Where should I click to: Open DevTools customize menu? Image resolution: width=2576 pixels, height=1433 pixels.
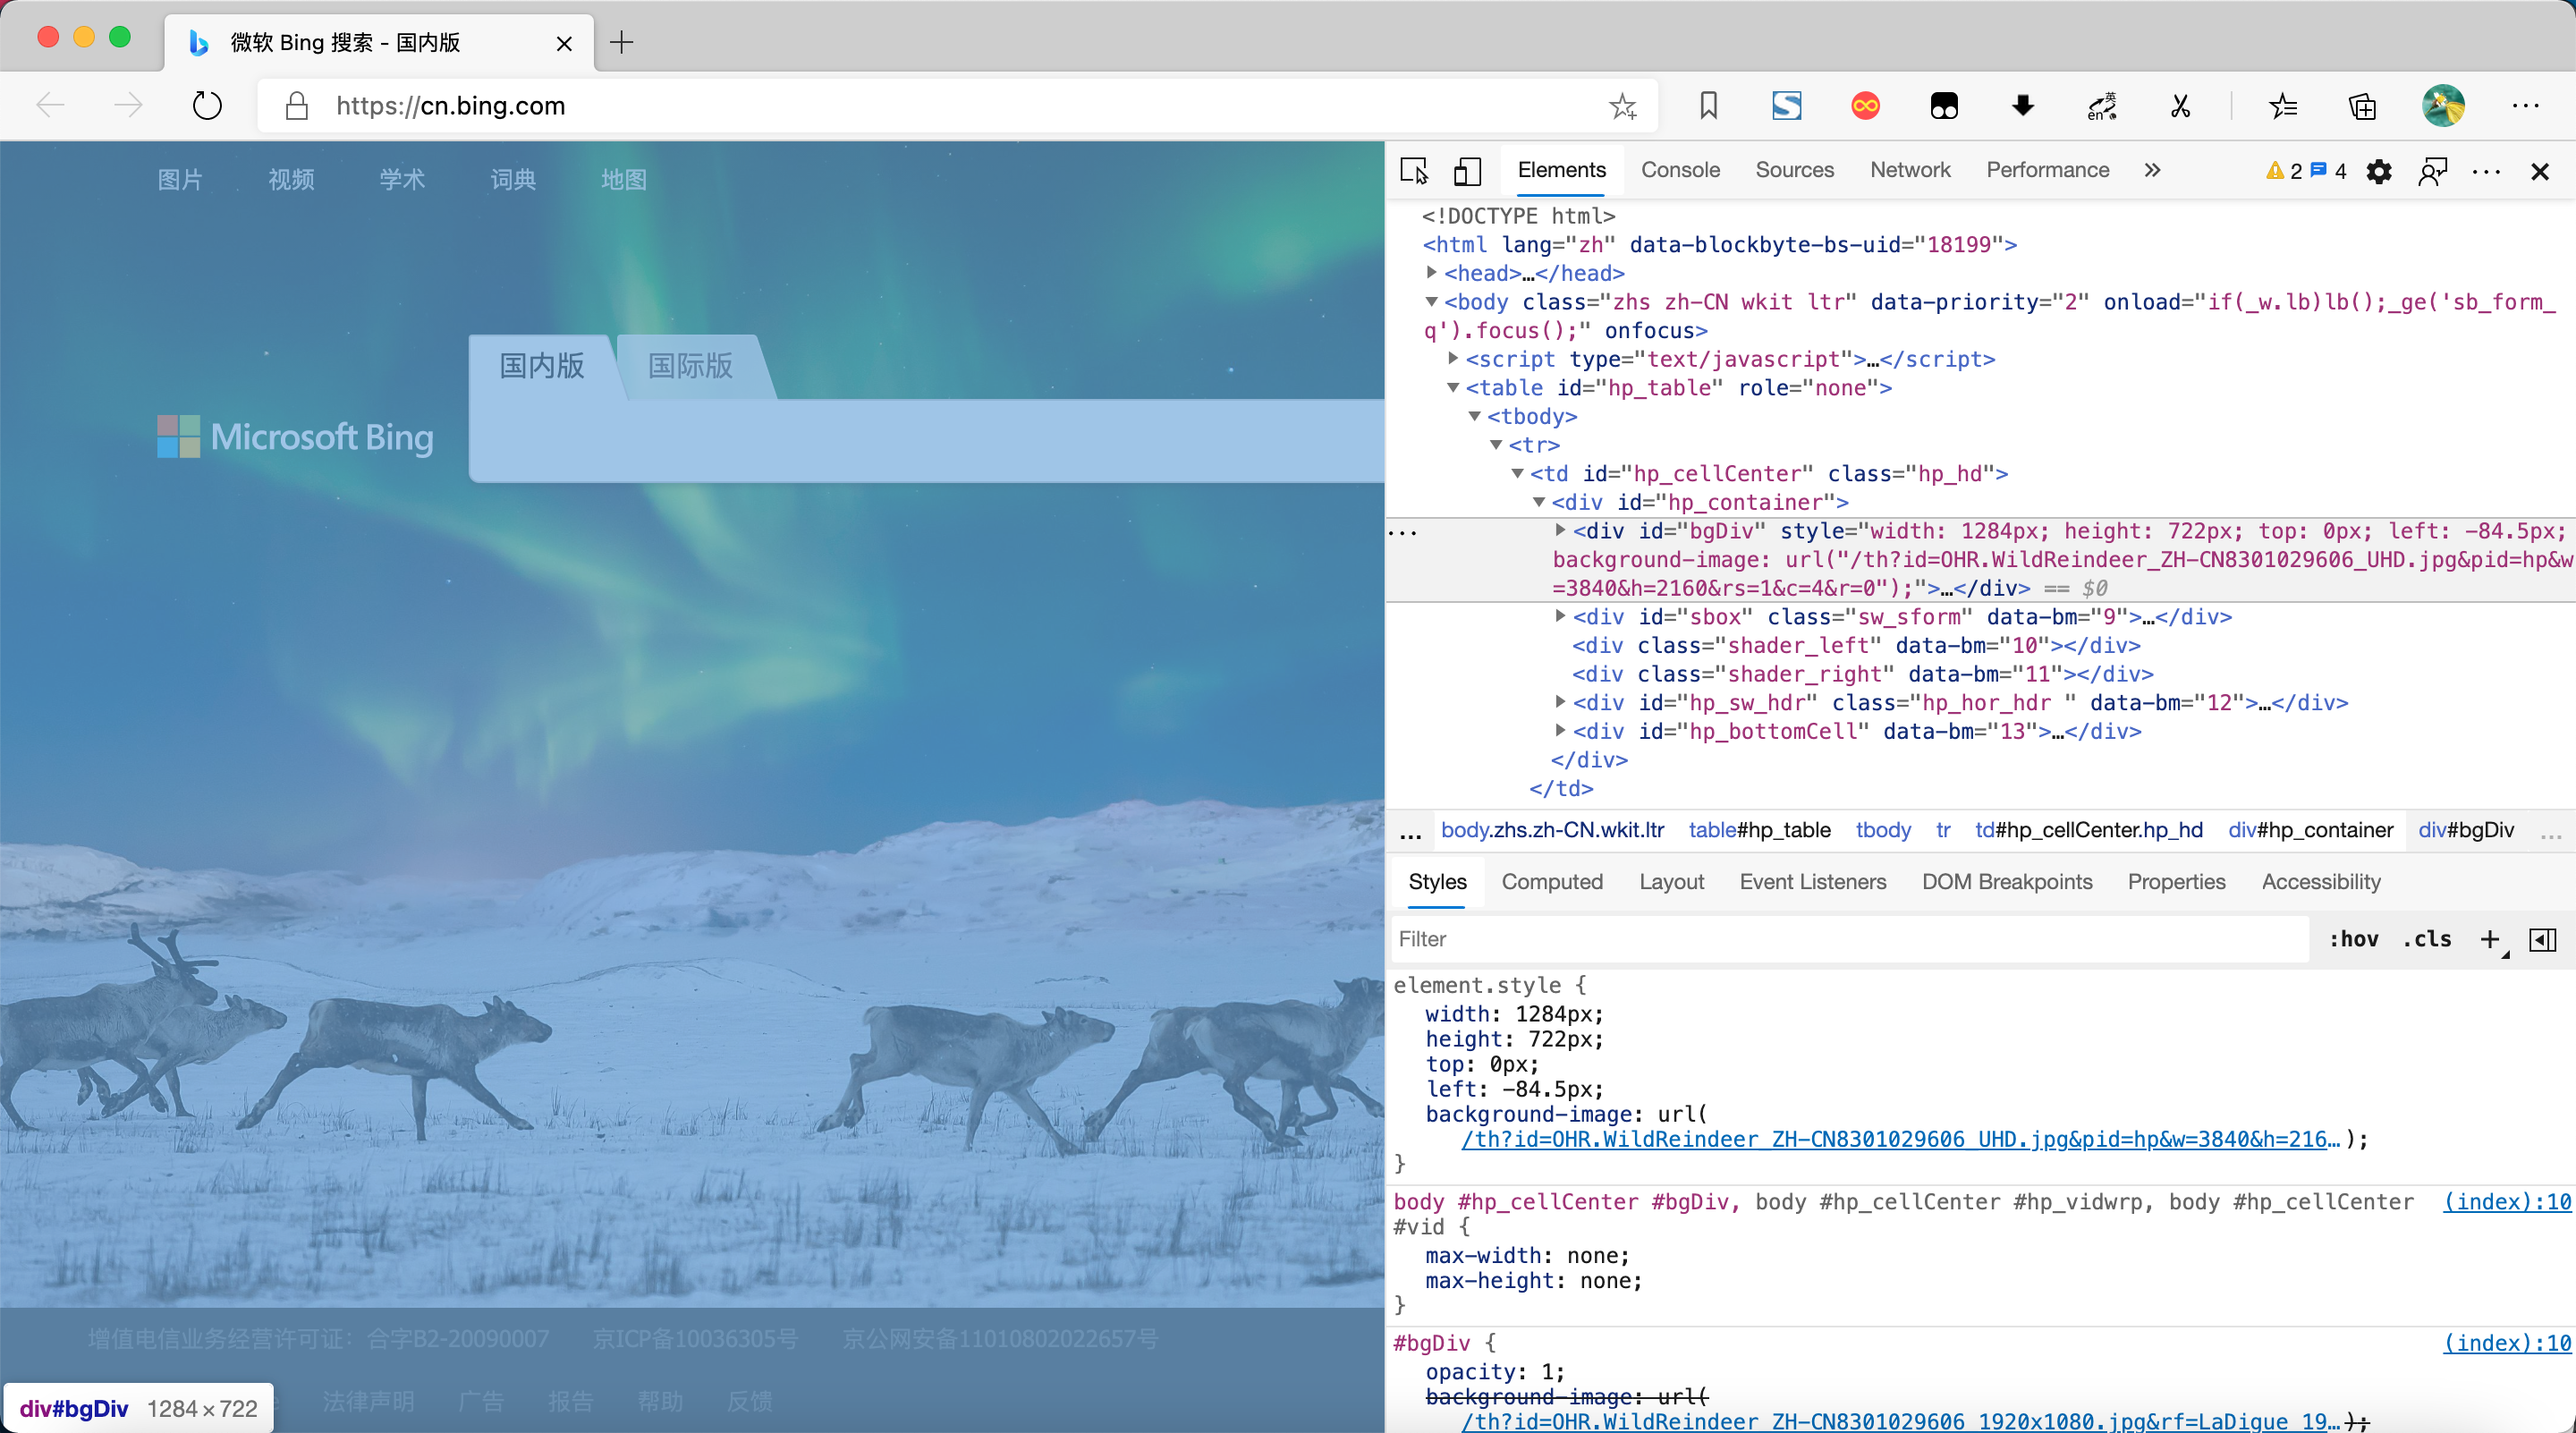click(2486, 172)
